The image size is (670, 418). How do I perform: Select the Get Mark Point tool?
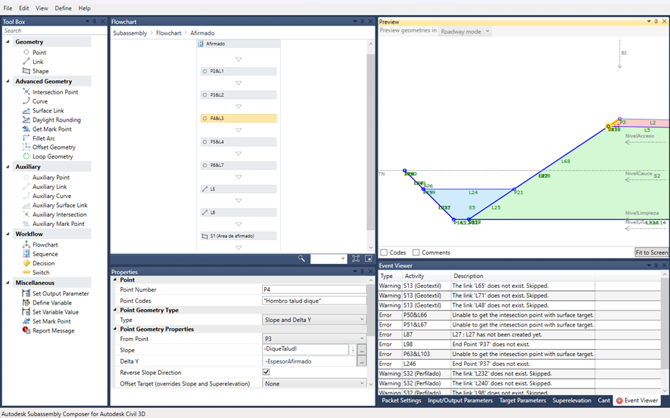51,129
